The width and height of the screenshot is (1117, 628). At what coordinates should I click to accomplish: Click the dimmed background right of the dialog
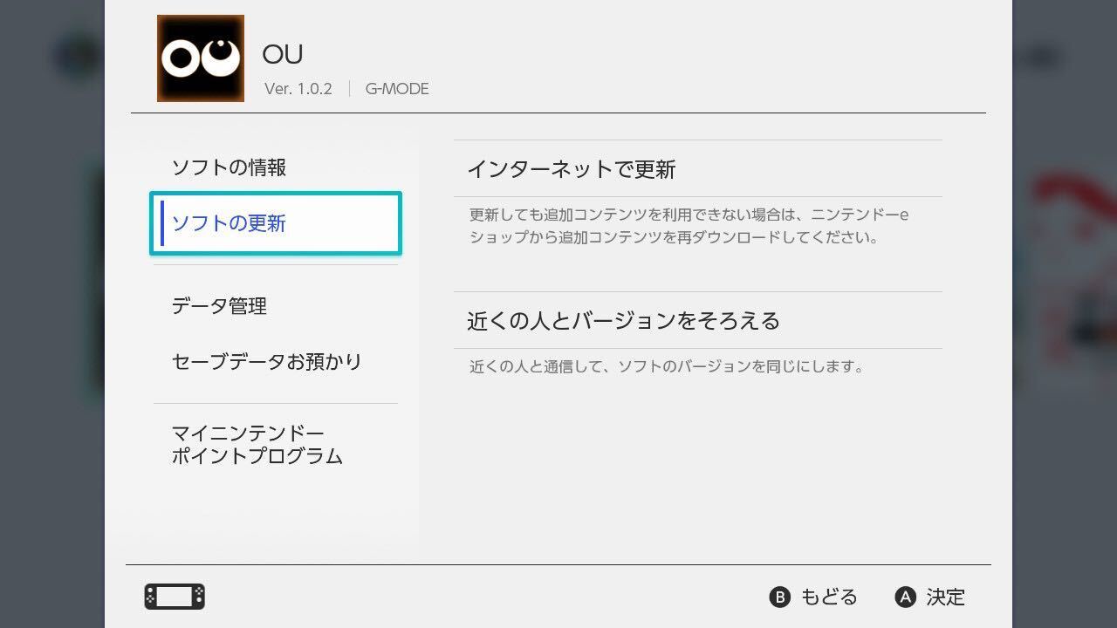point(1065,314)
